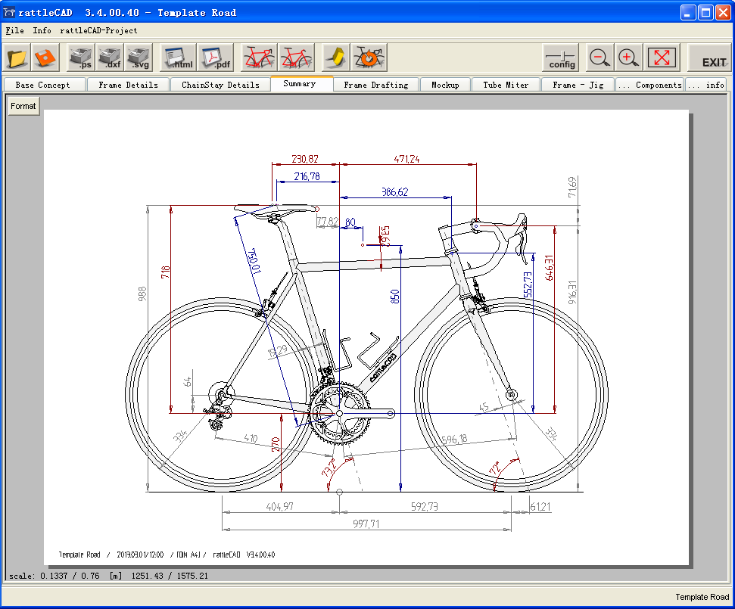Open the File menu
Viewport: 735px width, 609px height.
tap(14, 31)
